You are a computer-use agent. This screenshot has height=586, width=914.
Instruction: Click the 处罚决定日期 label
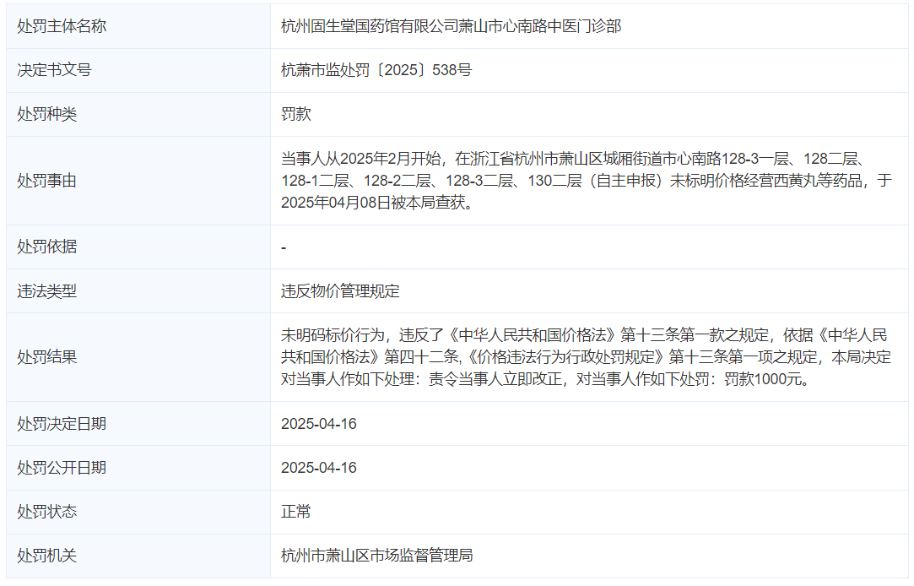click(x=62, y=424)
